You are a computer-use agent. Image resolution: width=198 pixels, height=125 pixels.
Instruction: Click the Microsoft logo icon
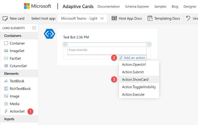click(27, 6)
